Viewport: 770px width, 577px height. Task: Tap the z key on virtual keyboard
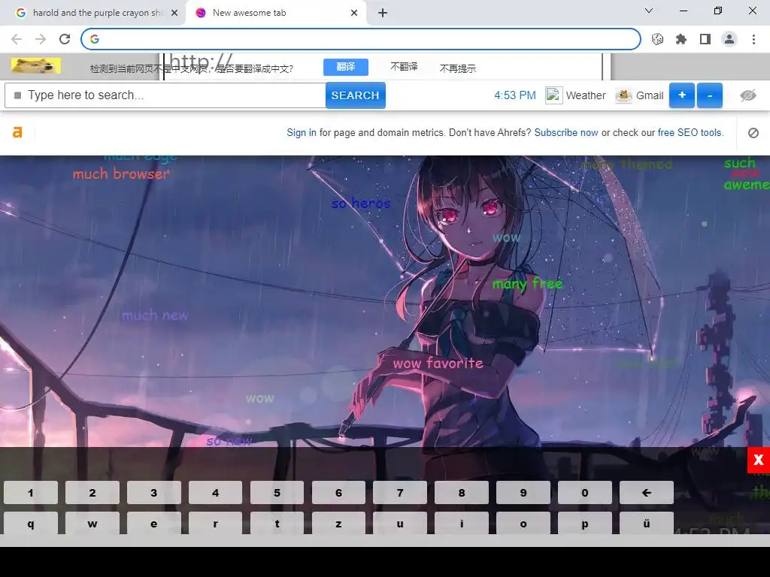[338, 523]
